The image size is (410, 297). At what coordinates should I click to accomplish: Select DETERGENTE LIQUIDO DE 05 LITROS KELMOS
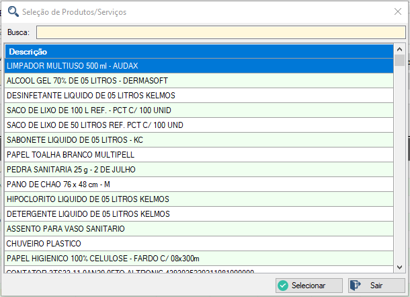[199, 214]
